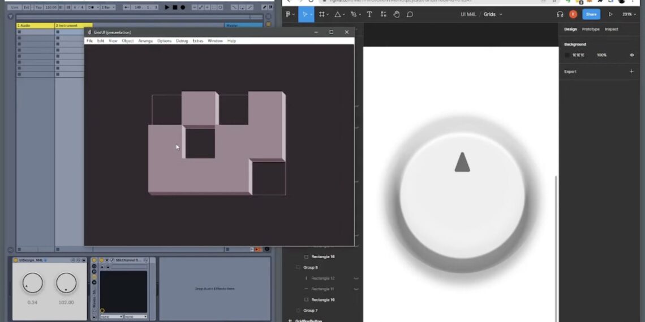Click the Play button in Ableton transport
The image size is (645, 322).
point(167,7)
